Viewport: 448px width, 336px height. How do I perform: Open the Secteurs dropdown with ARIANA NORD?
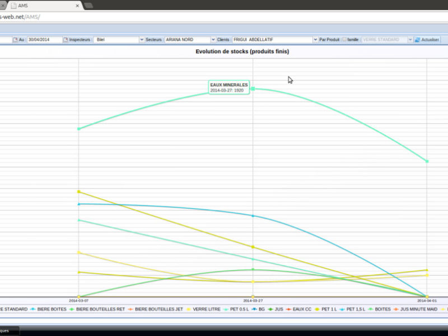pos(212,40)
